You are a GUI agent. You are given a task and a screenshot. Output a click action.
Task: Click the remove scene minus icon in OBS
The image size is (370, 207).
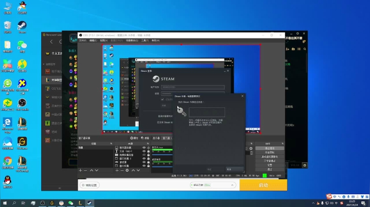click(85, 170)
